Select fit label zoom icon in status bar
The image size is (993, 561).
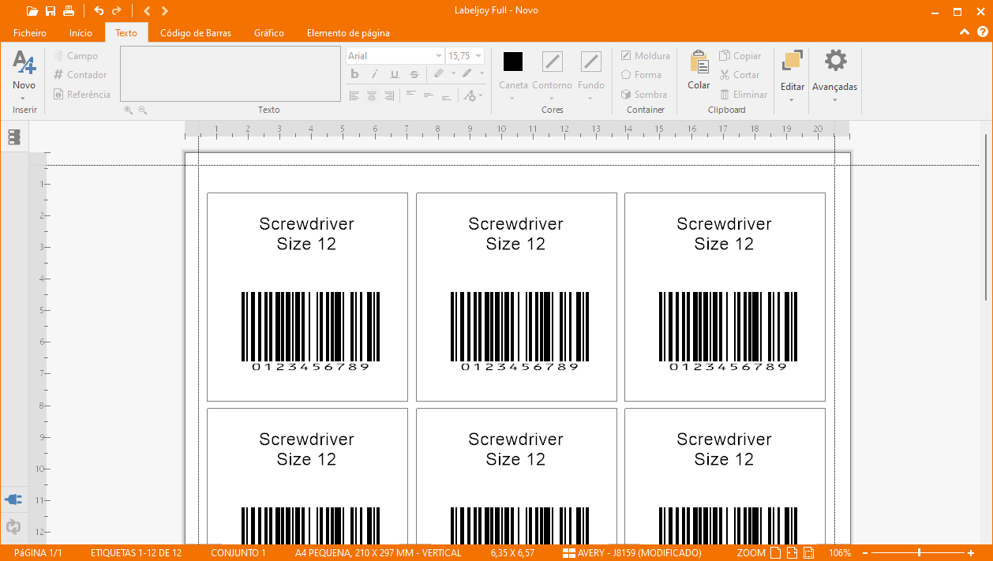[x=793, y=553]
